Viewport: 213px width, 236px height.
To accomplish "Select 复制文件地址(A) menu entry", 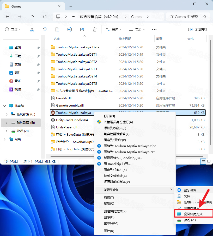I will point(135,176).
